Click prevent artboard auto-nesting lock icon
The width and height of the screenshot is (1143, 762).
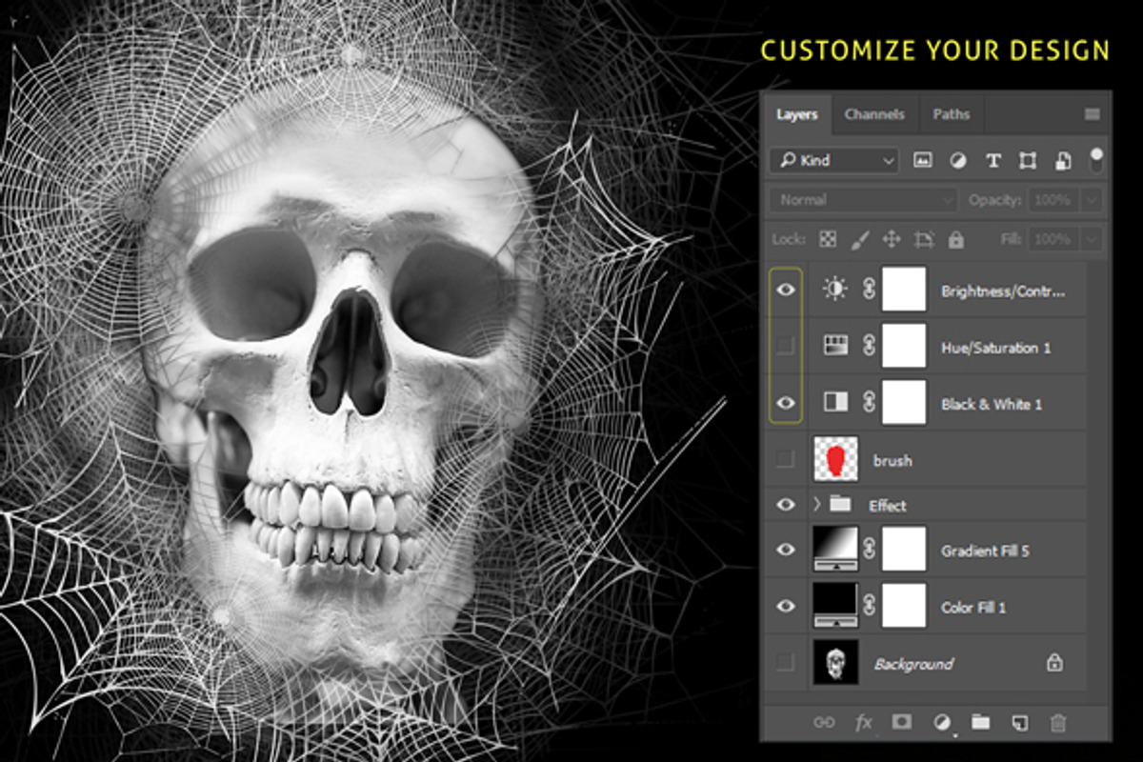(x=924, y=239)
